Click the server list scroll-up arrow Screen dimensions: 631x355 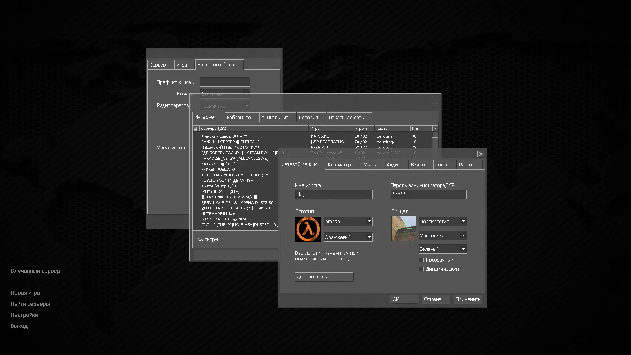435,129
